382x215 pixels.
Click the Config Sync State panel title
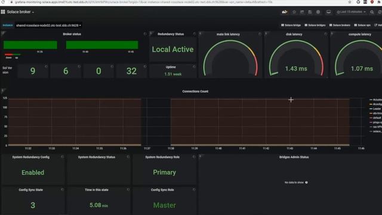tap(30, 190)
